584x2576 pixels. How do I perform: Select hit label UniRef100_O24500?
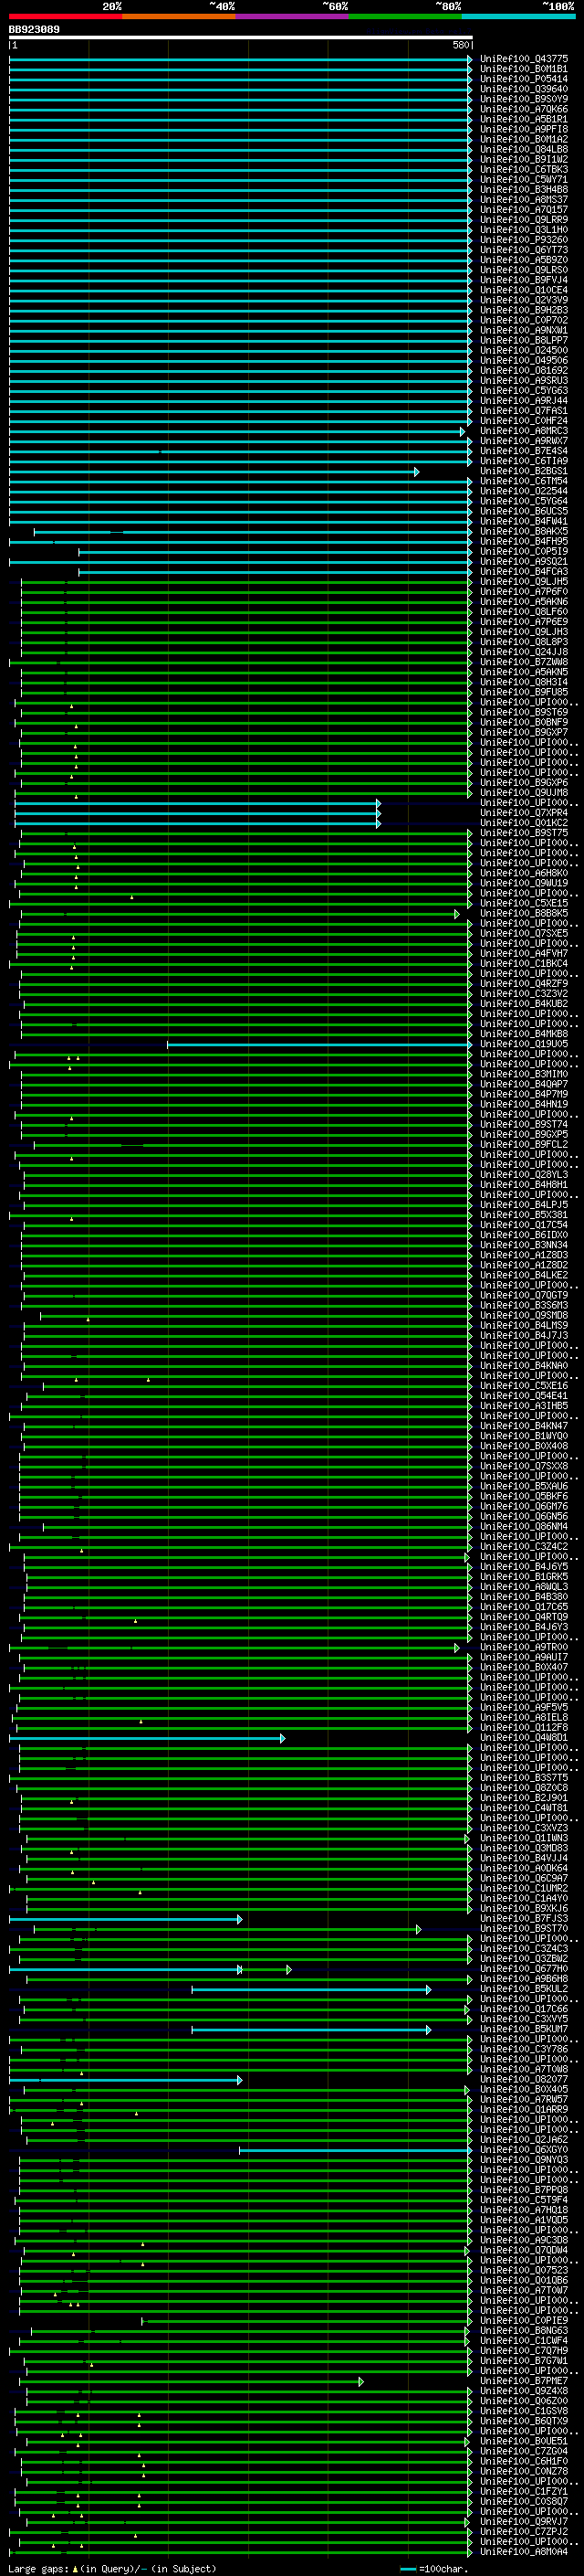tap(524, 350)
